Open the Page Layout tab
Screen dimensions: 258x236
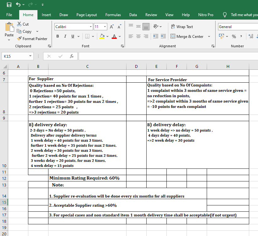pyautogui.click(x=87, y=15)
